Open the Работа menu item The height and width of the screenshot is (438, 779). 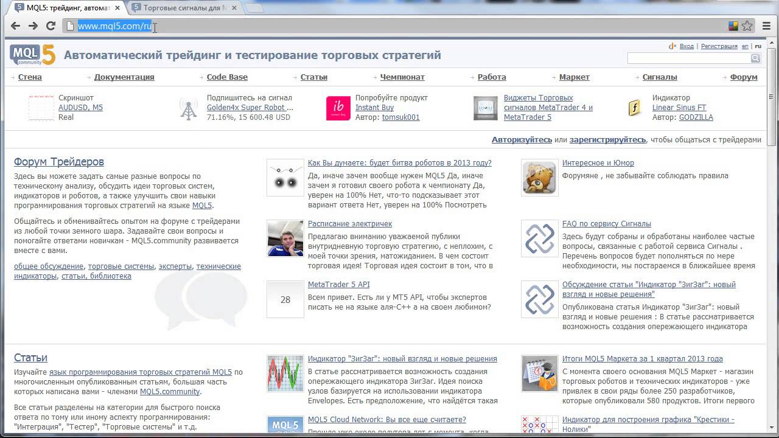492,77
